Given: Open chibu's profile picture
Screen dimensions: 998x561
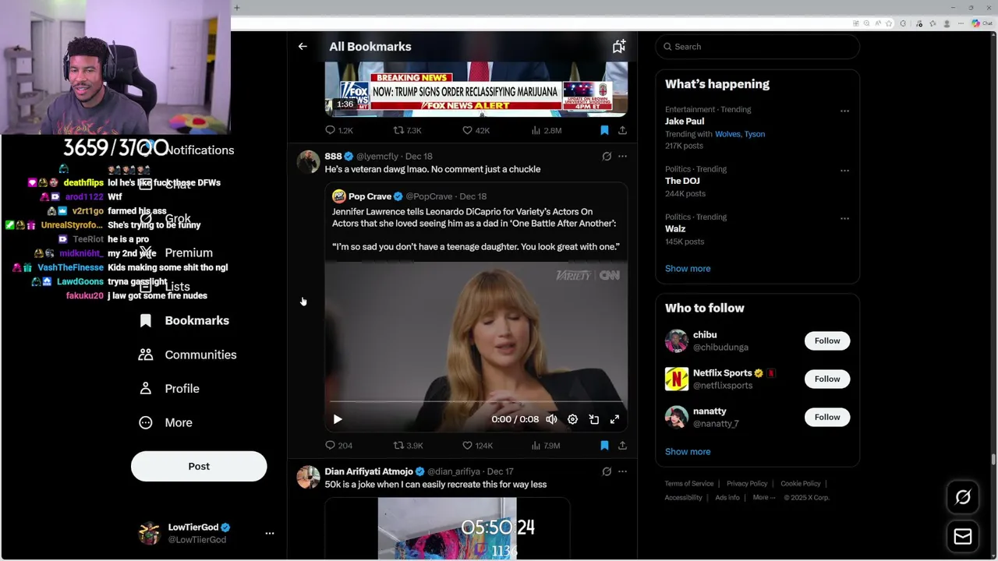Looking at the screenshot, I should point(677,340).
